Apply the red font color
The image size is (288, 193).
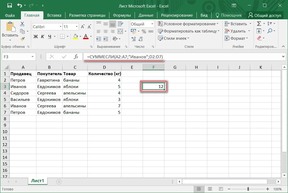click(86, 37)
